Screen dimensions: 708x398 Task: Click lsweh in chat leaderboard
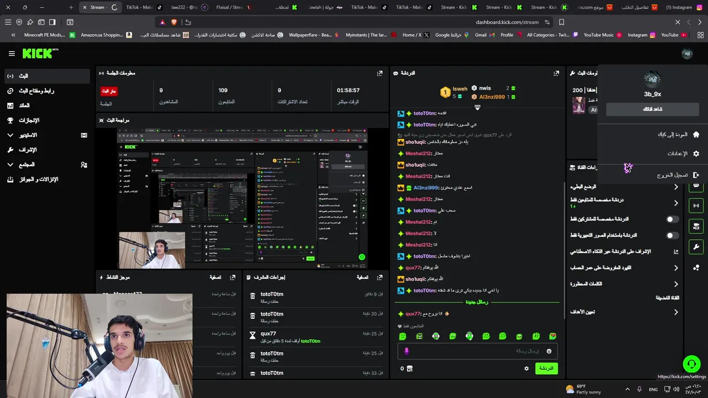pyautogui.click(x=460, y=88)
